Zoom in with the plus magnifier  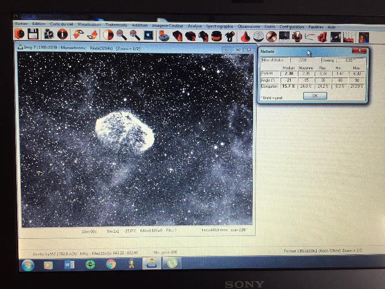coord(135,35)
